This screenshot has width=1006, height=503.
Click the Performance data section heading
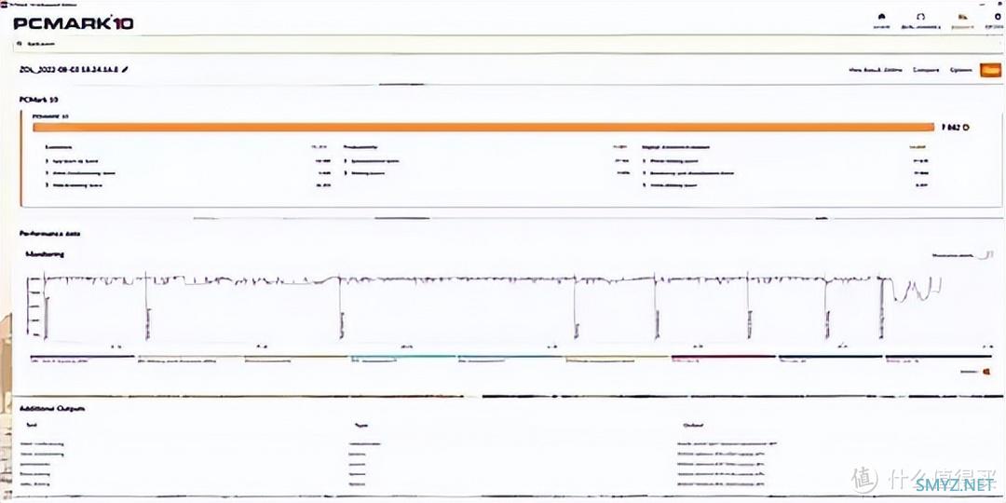click(49, 234)
